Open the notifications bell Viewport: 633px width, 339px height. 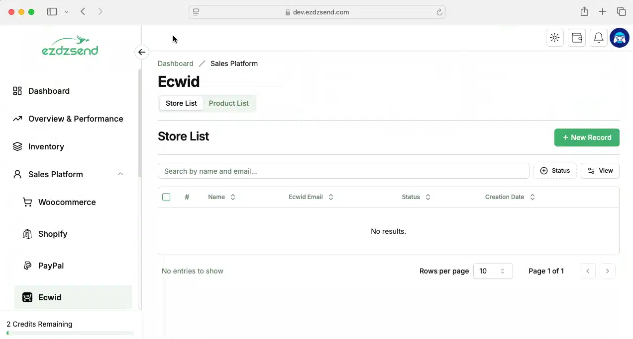(598, 37)
